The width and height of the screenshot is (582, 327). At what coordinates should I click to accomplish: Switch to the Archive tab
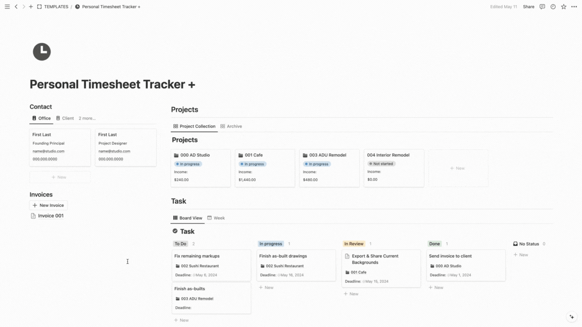pyautogui.click(x=231, y=126)
